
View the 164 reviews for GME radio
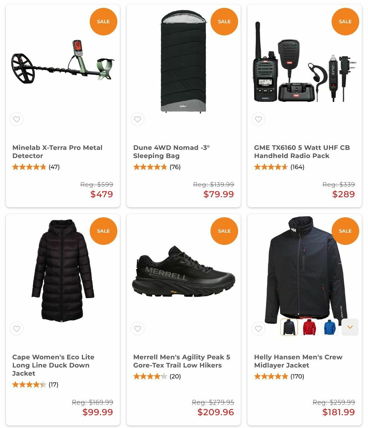point(297,167)
